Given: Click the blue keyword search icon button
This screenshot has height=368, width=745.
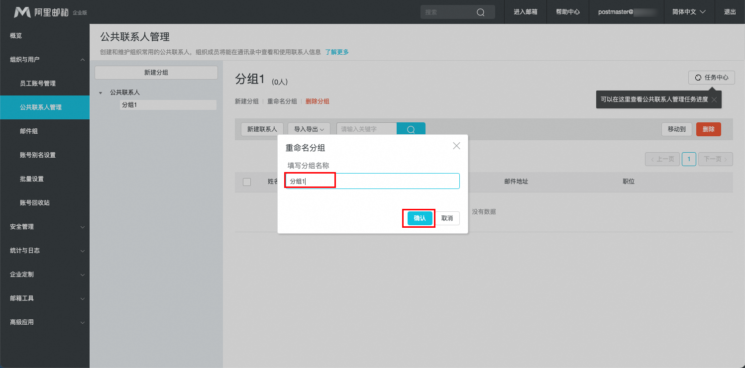Looking at the screenshot, I should (x=411, y=129).
